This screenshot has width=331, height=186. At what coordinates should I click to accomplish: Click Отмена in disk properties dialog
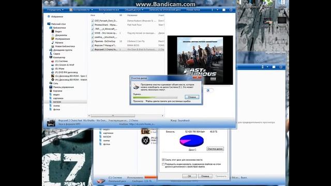[x=205, y=176]
